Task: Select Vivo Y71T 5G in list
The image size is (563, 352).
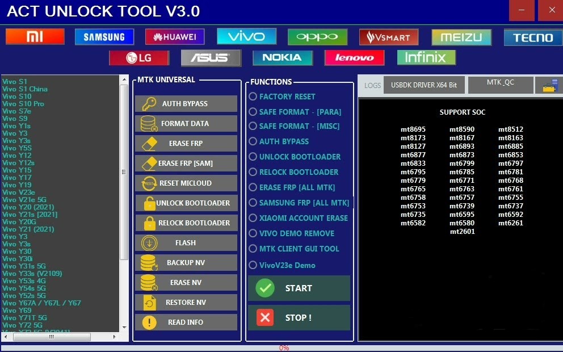Action: 24,317
